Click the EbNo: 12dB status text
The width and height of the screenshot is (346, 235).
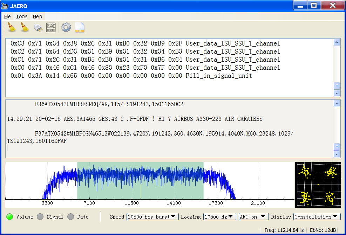(323, 230)
